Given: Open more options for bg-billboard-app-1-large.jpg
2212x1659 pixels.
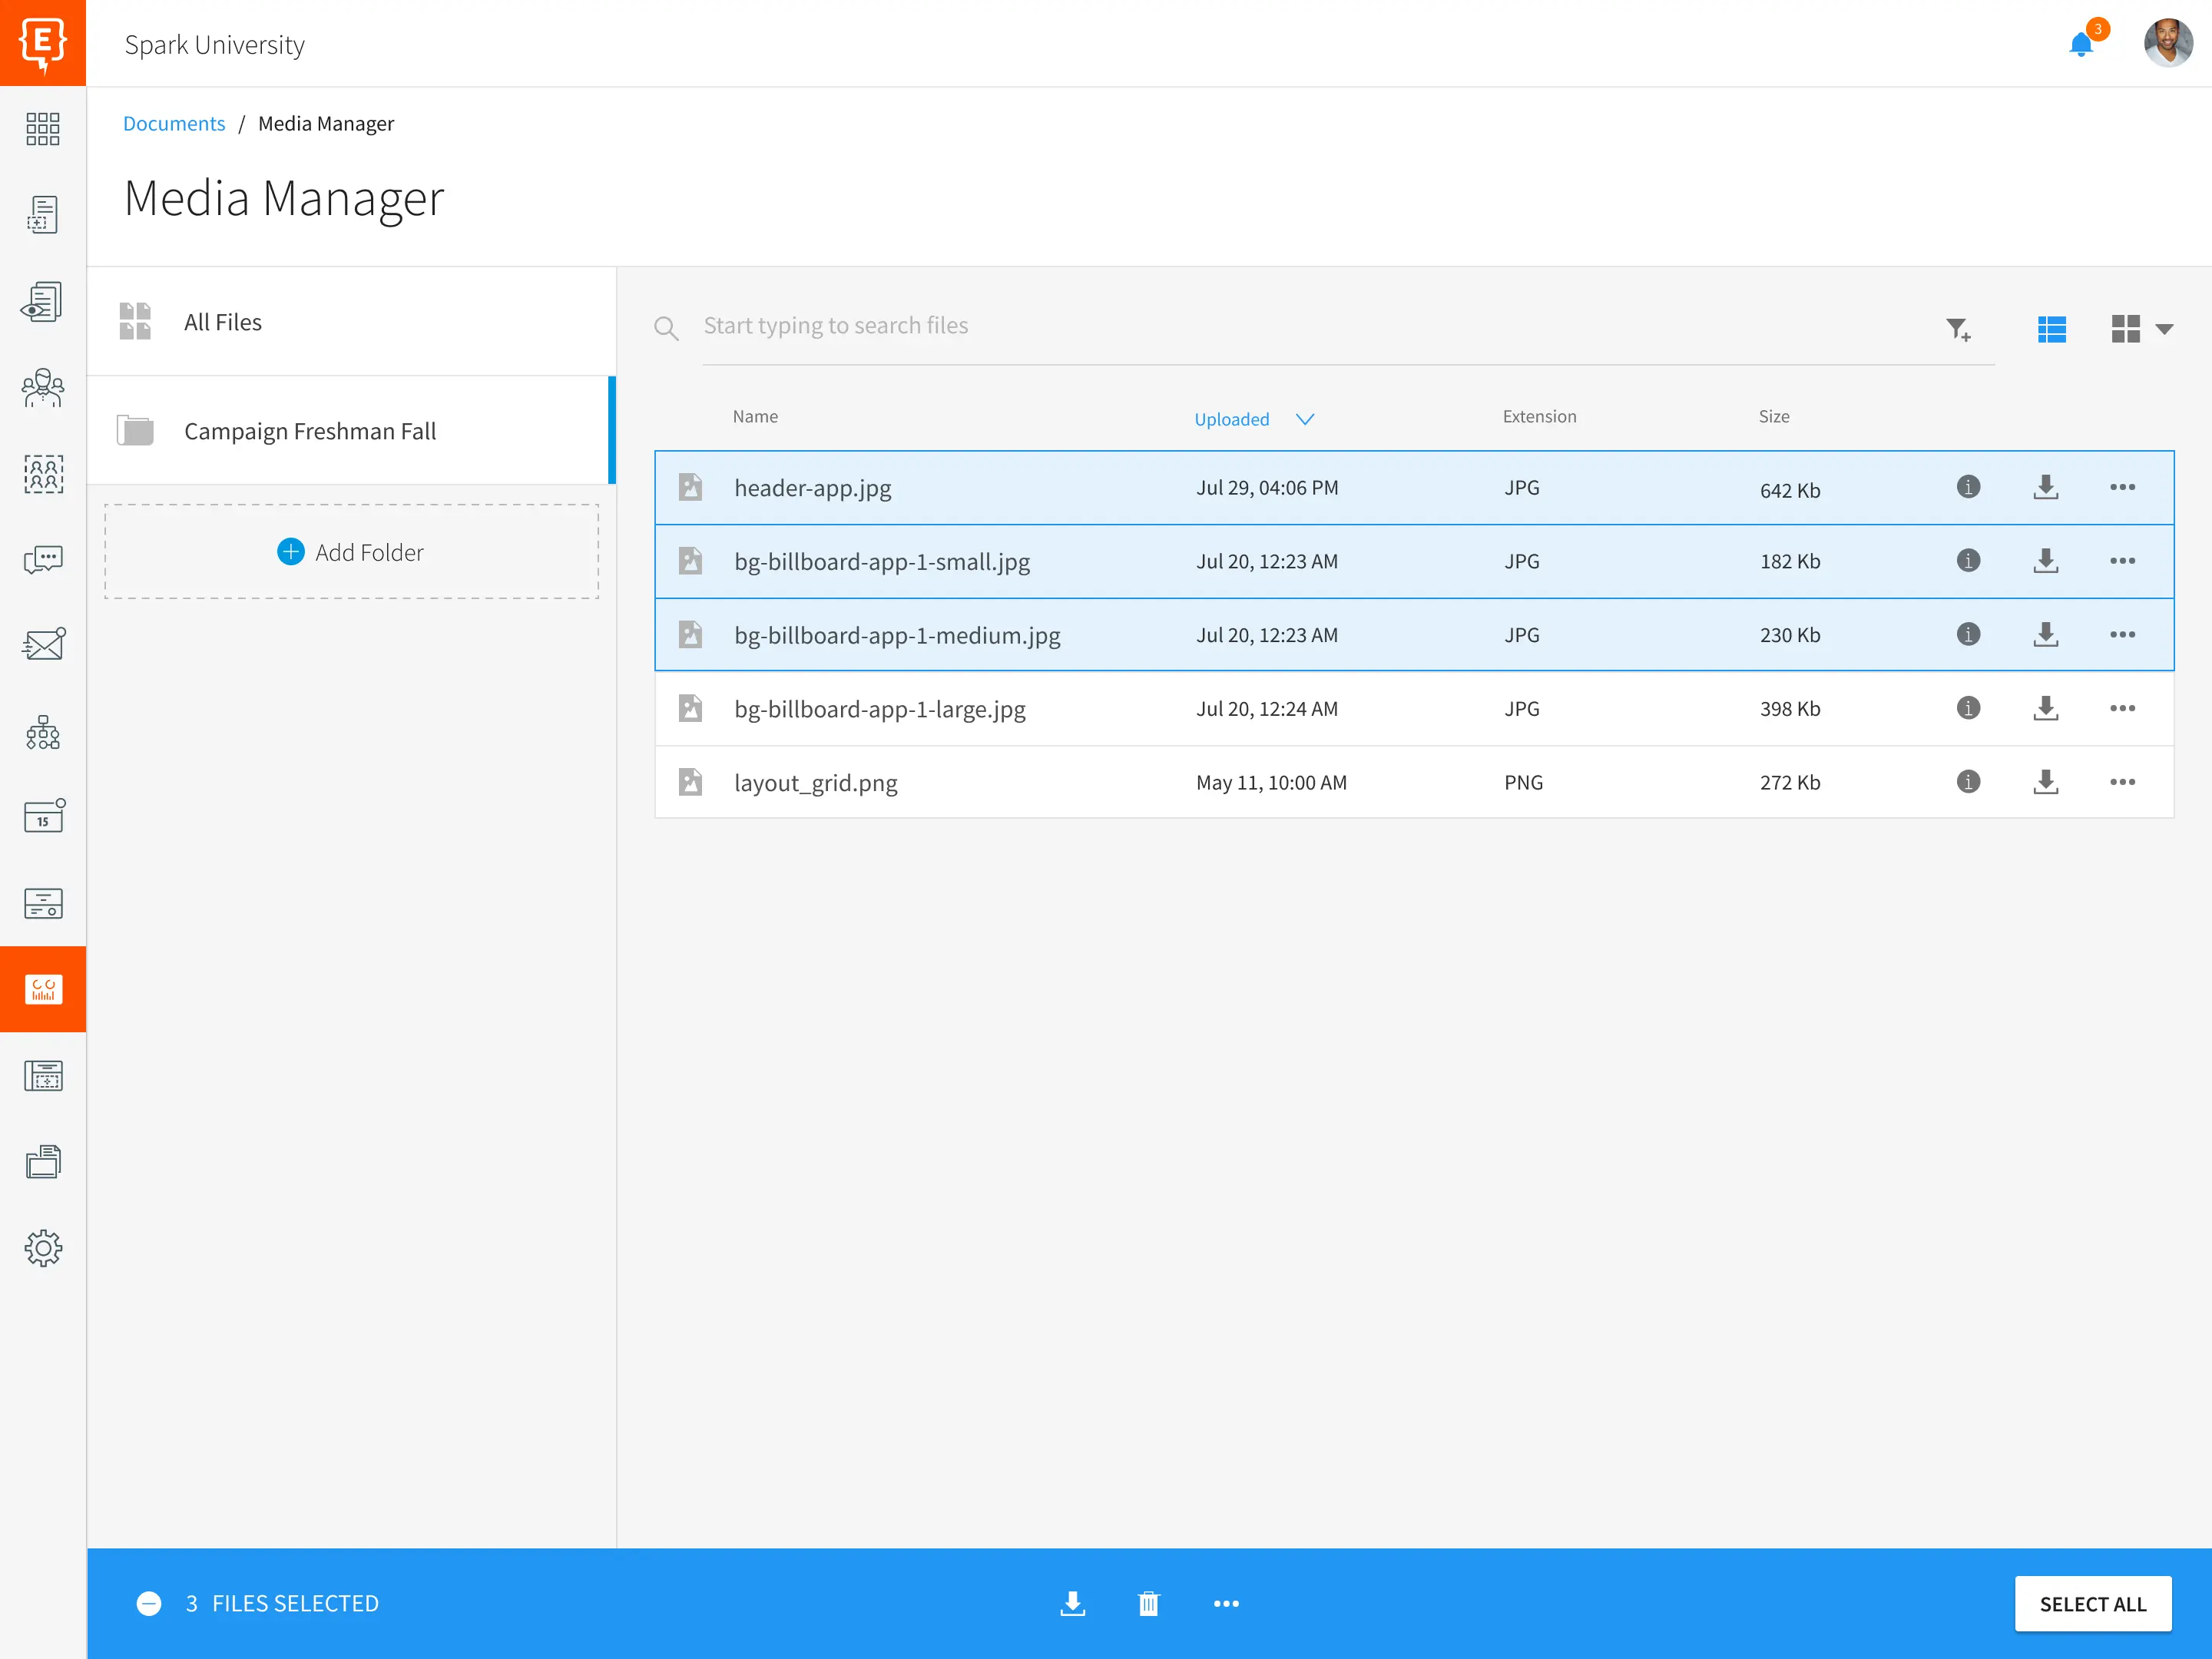Looking at the screenshot, I should pos(2122,708).
